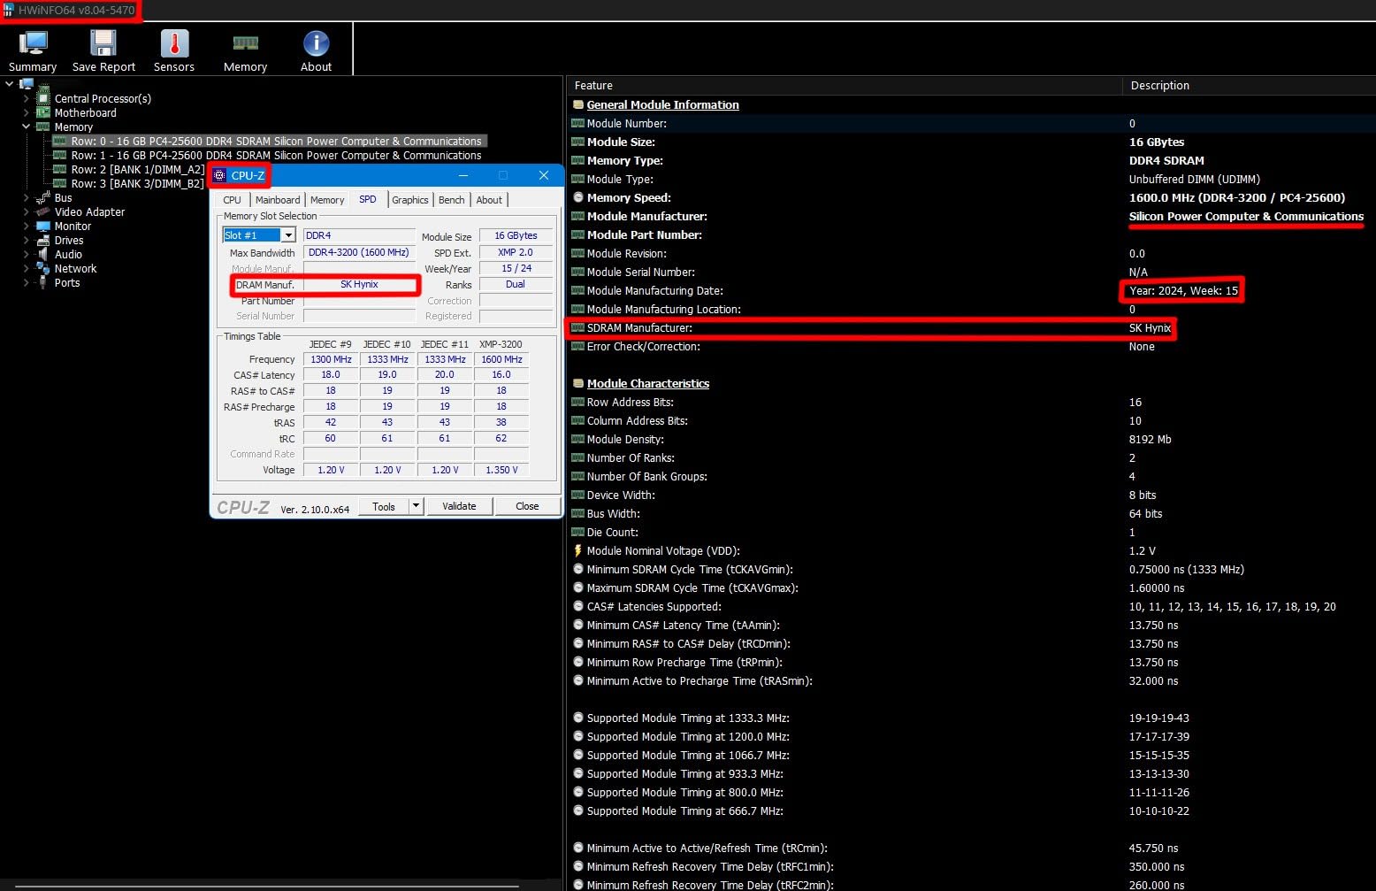
Task: Open the Tools dropdown arrow in CPU-Z
Action: coord(416,506)
